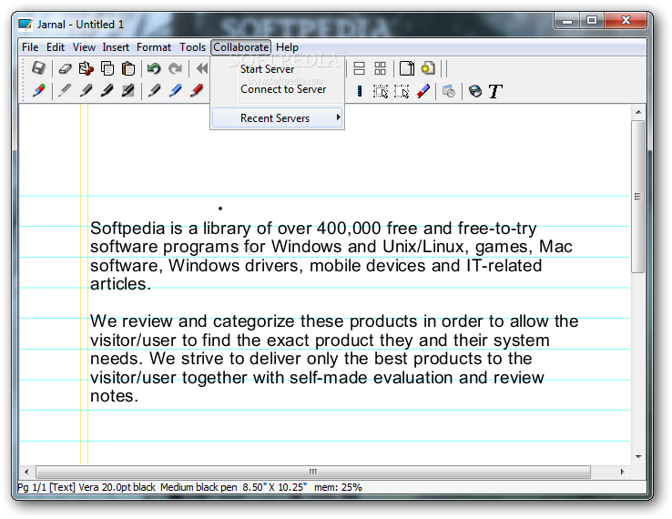672x519 pixels.
Task: Open the Tools menu
Action: [x=192, y=47]
